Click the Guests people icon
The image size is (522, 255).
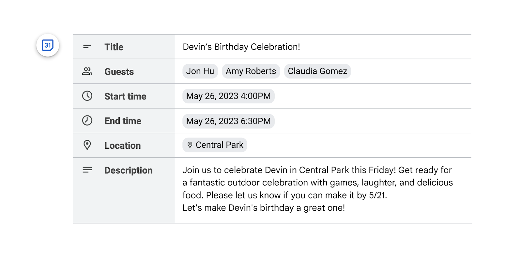[x=87, y=71]
